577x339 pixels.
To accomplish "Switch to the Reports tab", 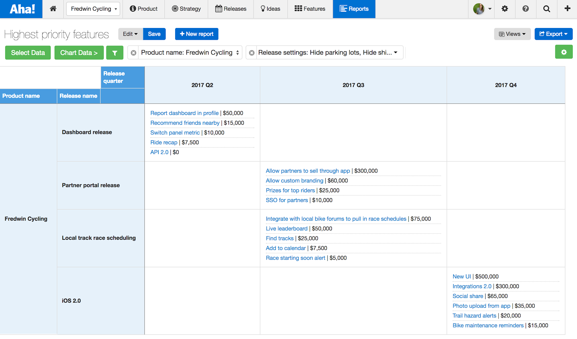I will (x=354, y=9).
